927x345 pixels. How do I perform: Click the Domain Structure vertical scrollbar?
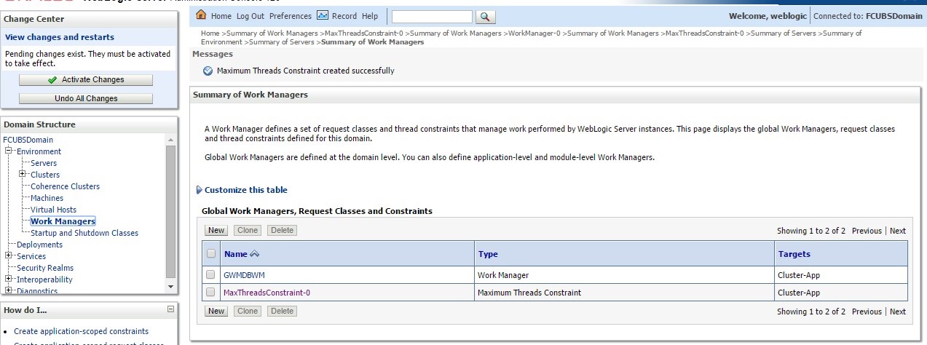(170, 212)
